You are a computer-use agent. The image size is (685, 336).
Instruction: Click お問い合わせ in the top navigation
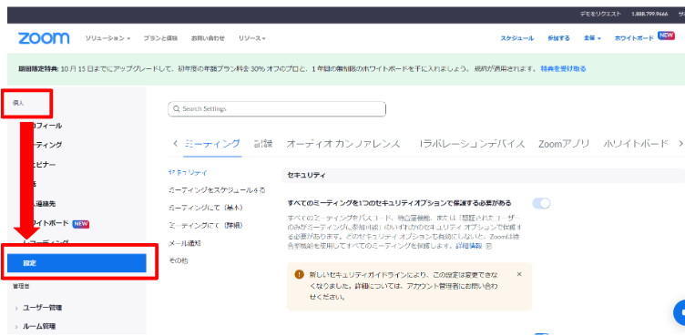click(x=208, y=38)
